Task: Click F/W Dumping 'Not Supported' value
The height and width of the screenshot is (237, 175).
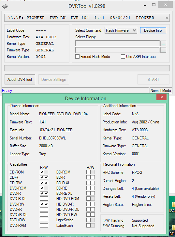Action: tap(143, 226)
